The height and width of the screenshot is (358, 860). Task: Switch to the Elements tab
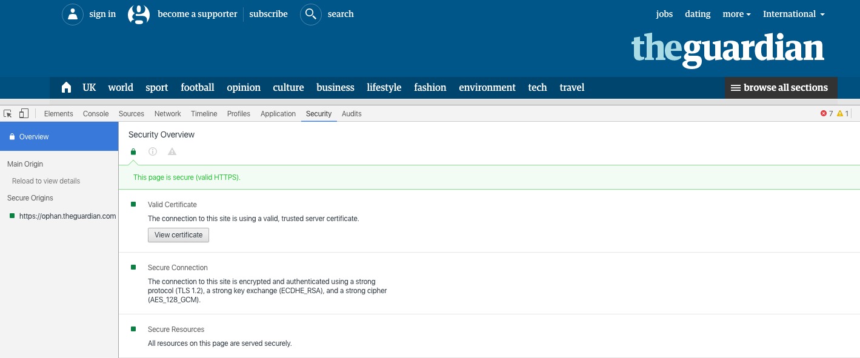pyautogui.click(x=59, y=114)
